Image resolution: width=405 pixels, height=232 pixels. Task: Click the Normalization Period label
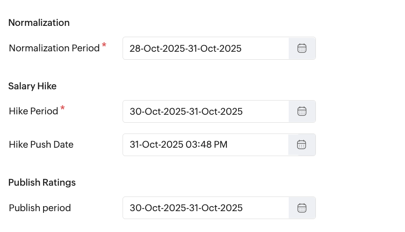[54, 48]
